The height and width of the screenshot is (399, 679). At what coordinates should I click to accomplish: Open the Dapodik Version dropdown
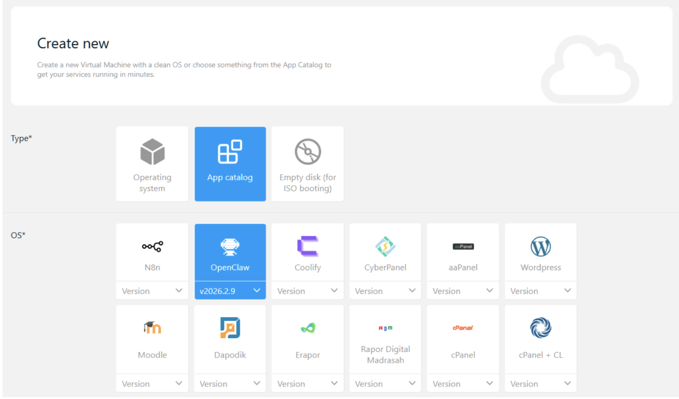tap(230, 383)
